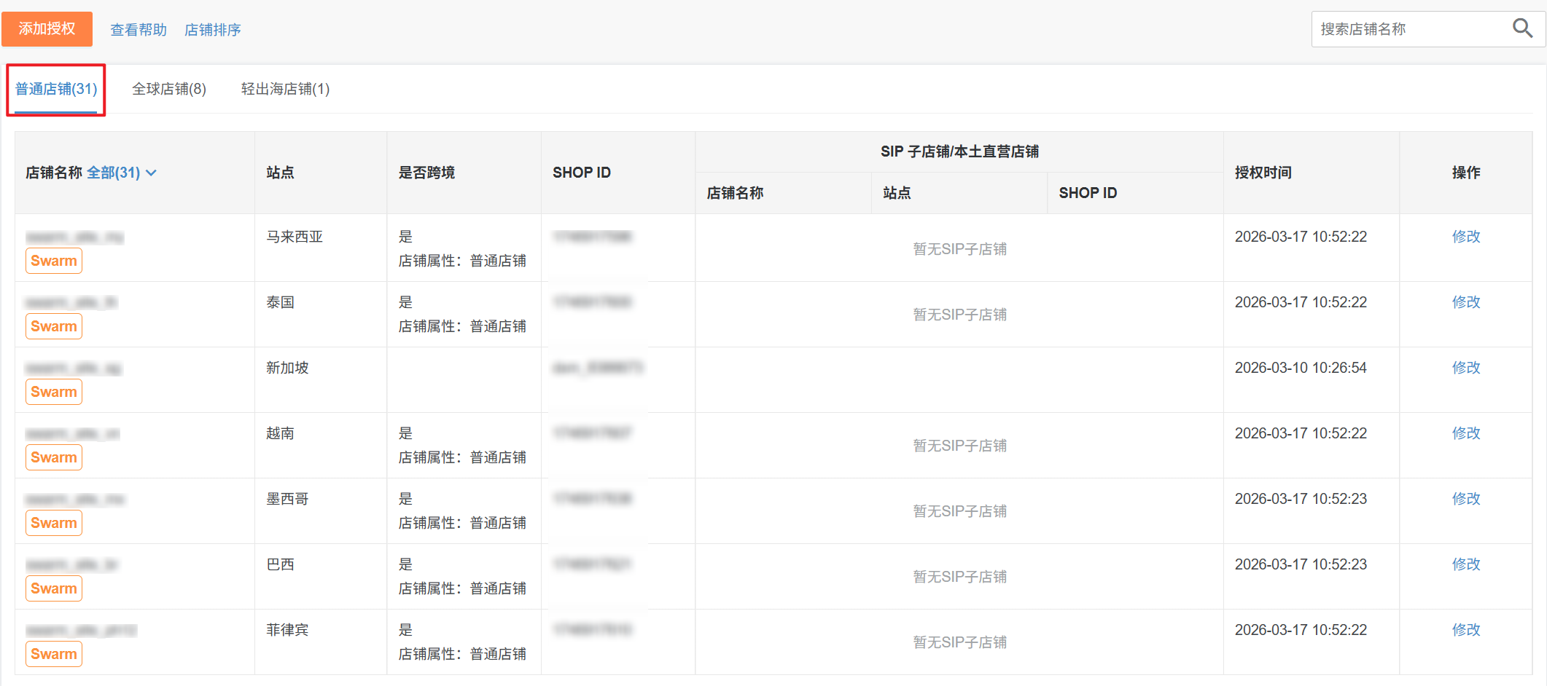Click the Swarm tag on the 巴西 row
The image size is (1547, 686).
(x=54, y=588)
